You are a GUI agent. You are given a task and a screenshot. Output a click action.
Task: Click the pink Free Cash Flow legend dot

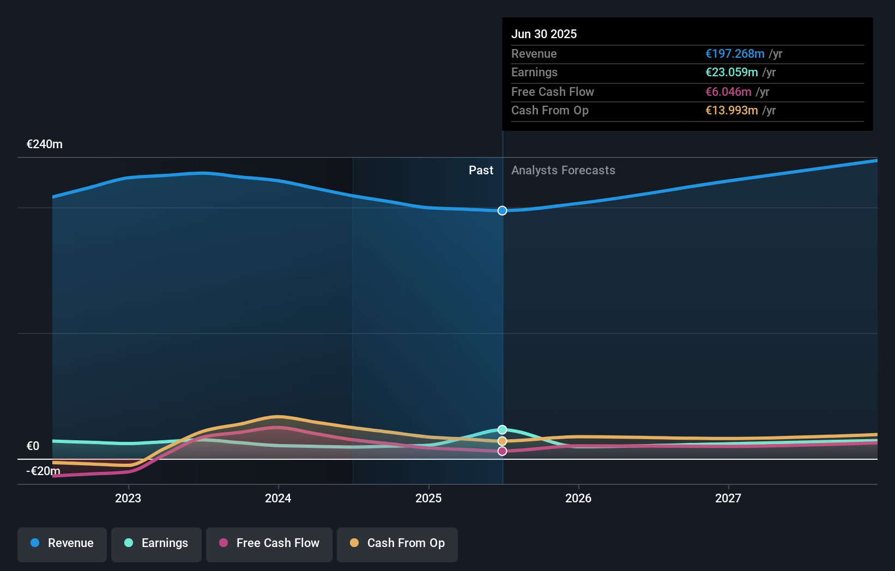(x=223, y=543)
